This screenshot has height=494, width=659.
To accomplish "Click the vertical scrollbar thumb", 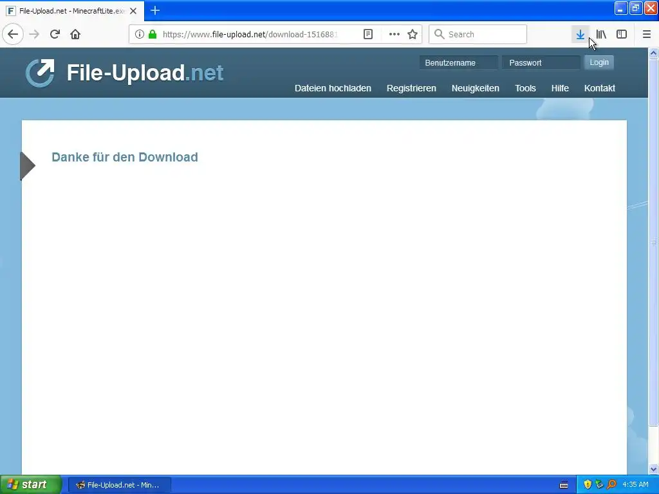I will coord(654,242).
